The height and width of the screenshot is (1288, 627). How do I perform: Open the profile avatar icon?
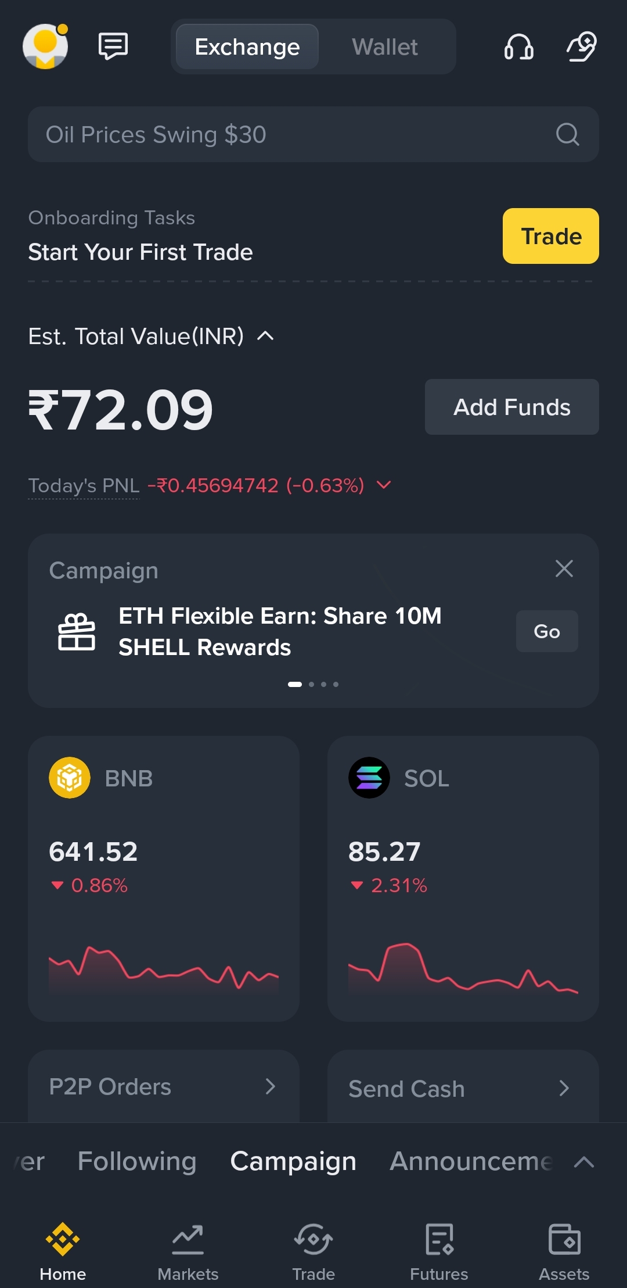(45, 46)
